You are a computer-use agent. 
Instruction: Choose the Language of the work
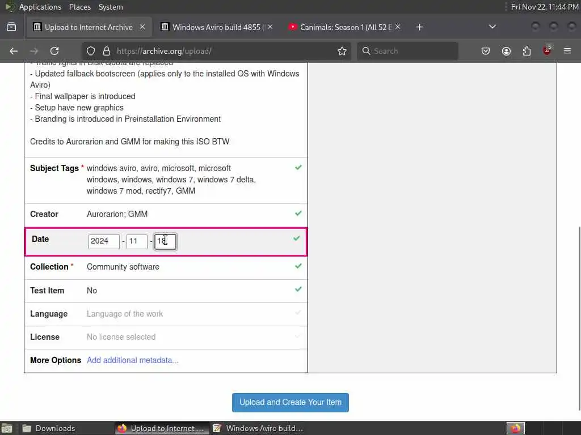pos(124,314)
